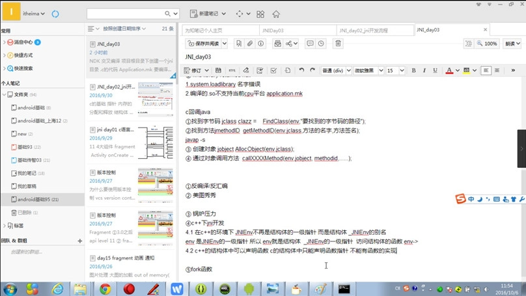Click the save floppy icon in editor toolbar

pos(218,70)
